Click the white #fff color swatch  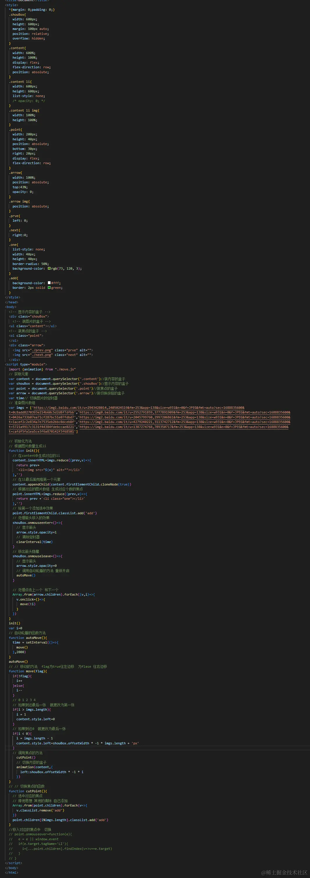[x=49, y=283]
